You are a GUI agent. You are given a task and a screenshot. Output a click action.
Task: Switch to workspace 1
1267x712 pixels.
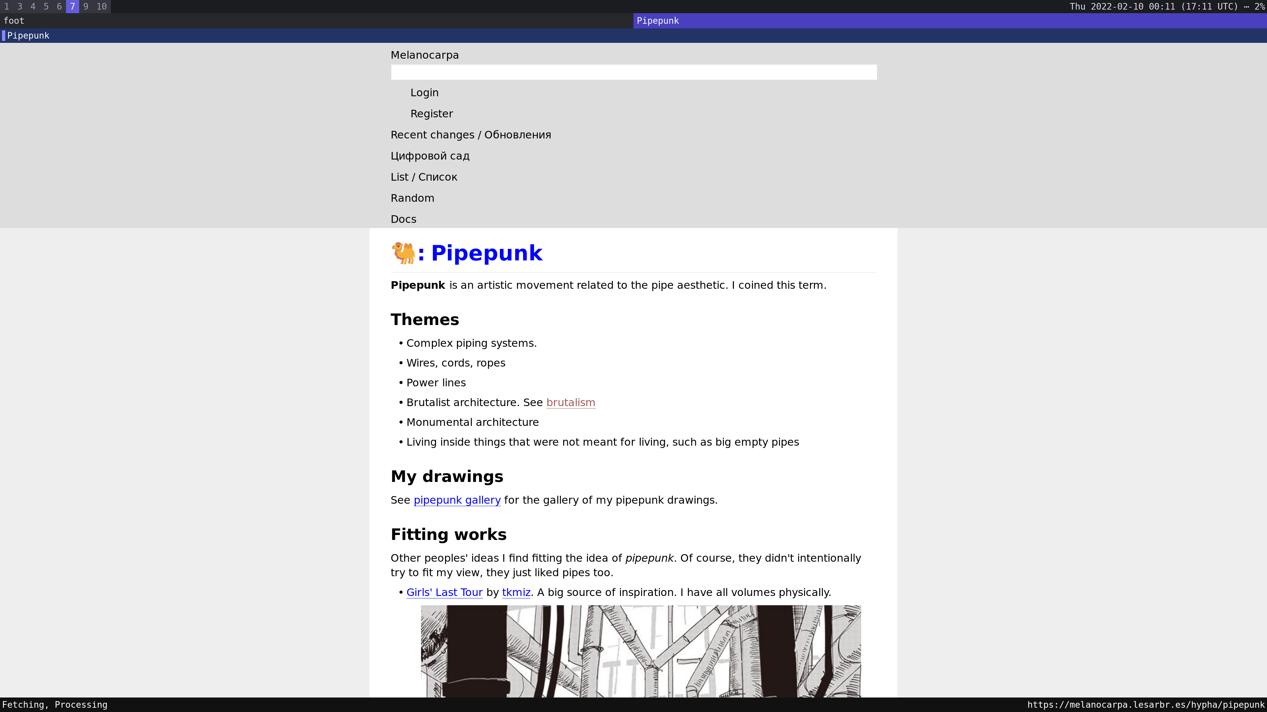6,6
